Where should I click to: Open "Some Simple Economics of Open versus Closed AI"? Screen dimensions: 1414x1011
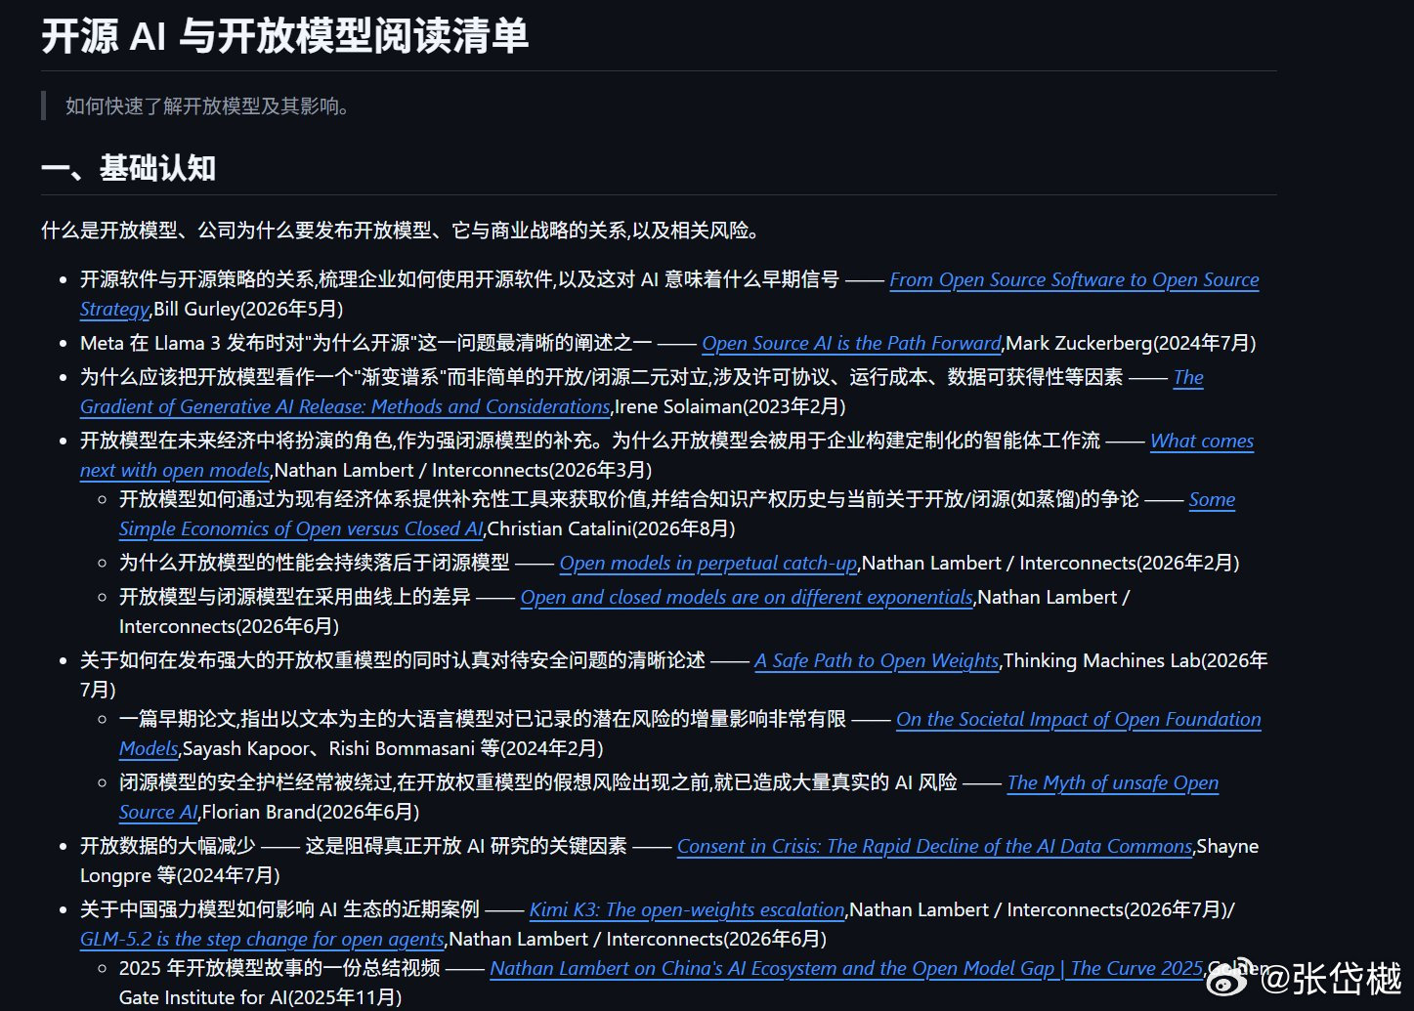click(x=301, y=528)
